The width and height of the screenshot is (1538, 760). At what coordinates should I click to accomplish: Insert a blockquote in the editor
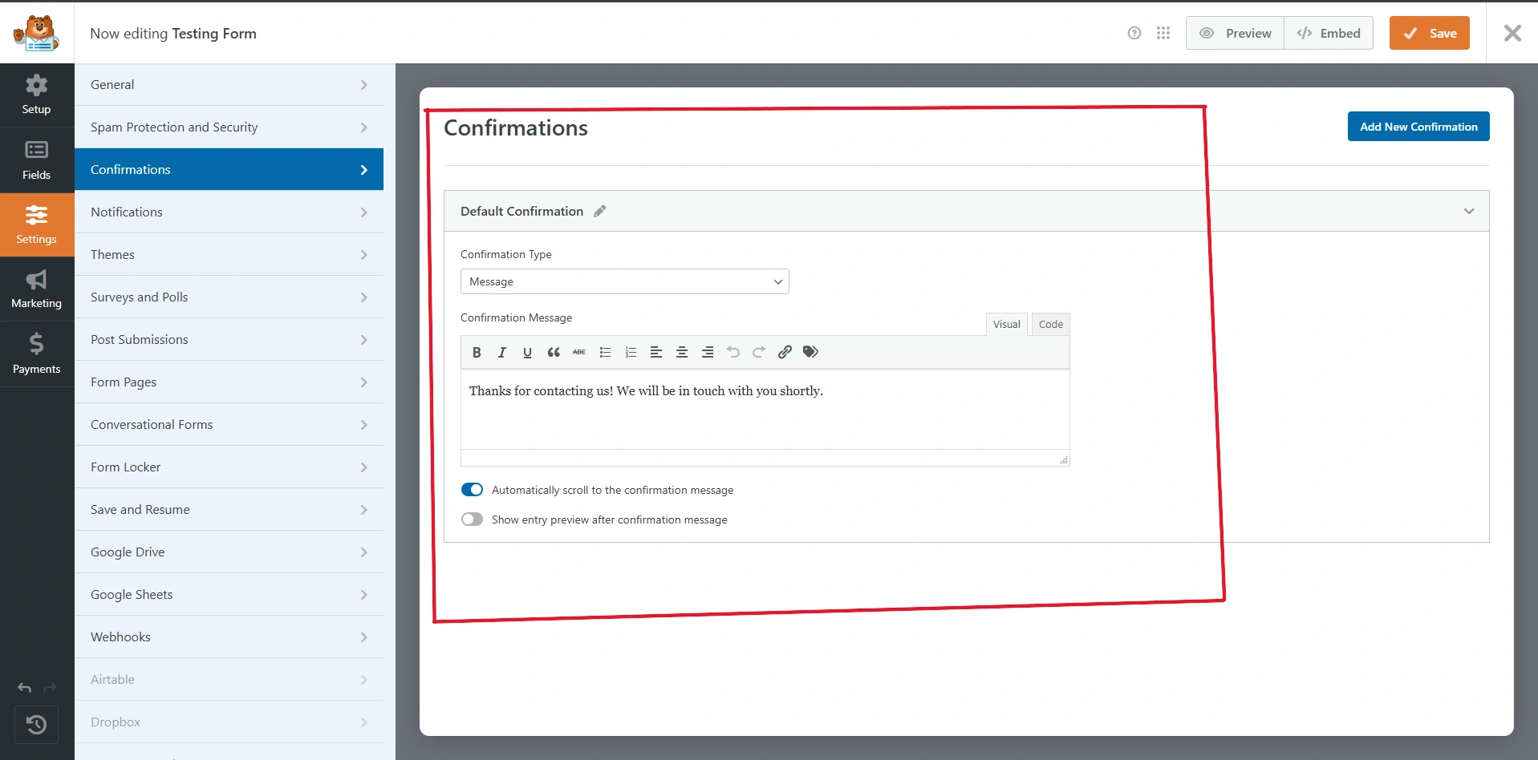point(554,352)
